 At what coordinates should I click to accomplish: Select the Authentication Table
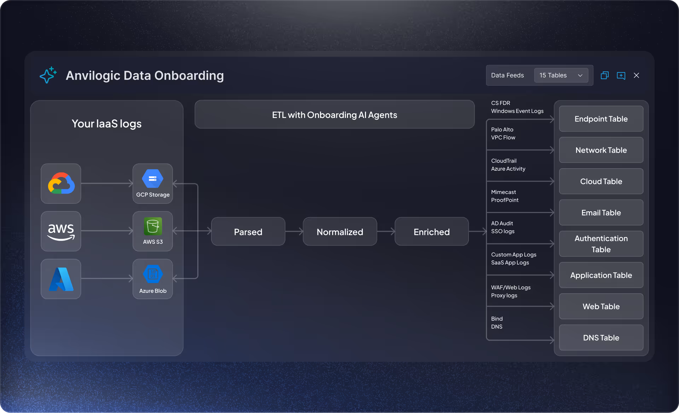(601, 244)
